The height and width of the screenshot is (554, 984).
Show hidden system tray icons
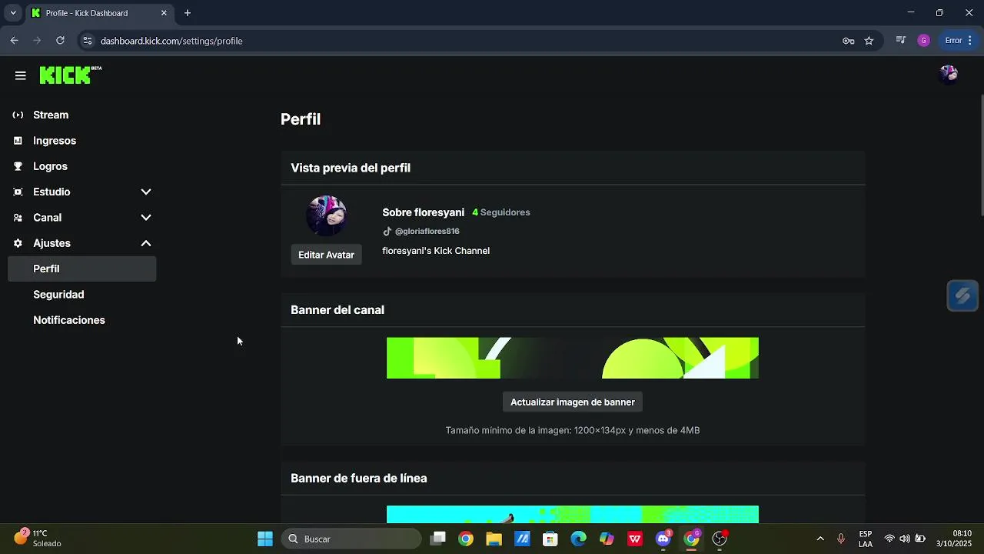pyautogui.click(x=820, y=539)
